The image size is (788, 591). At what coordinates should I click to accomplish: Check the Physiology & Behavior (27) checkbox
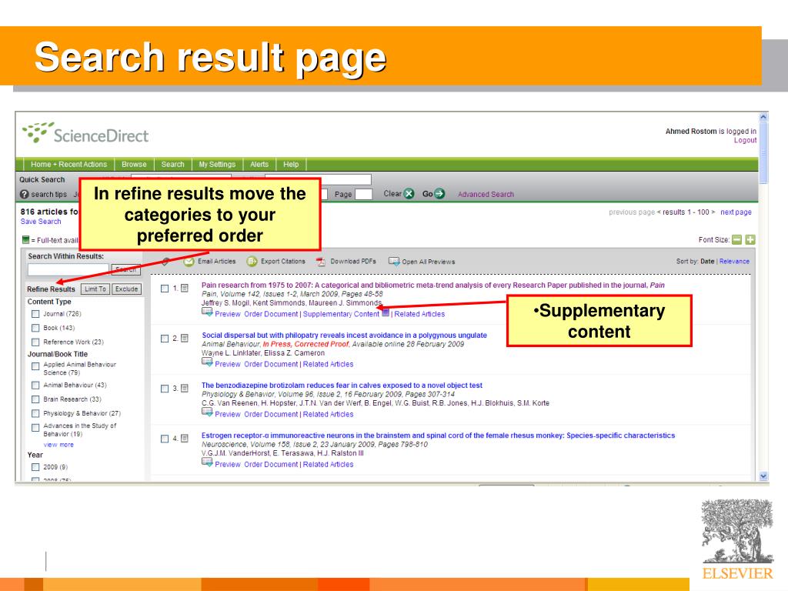click(x=35, y=413)
